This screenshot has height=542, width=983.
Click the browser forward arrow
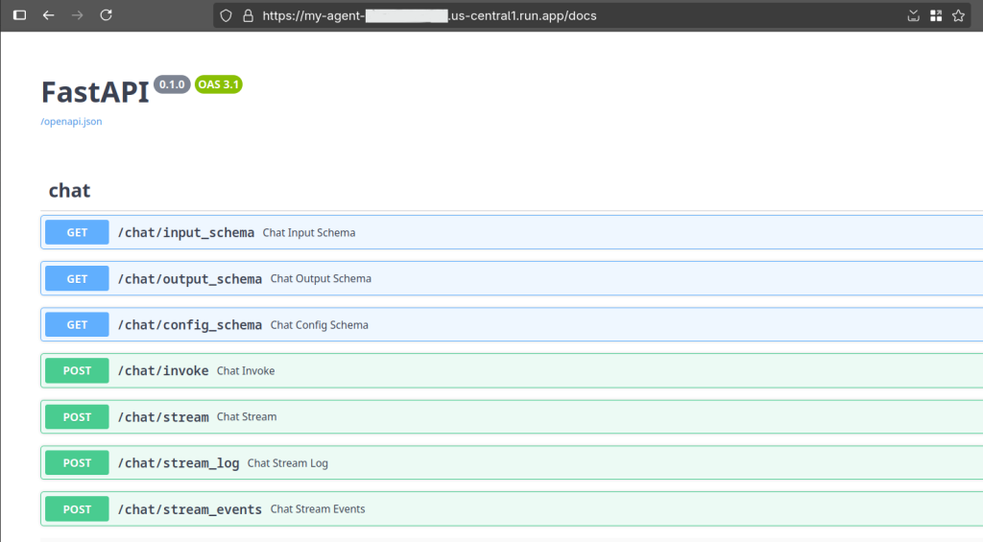click(77, 15)
